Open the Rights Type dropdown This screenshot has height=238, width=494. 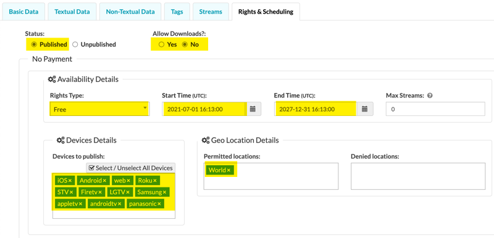[x=99, y=109]
